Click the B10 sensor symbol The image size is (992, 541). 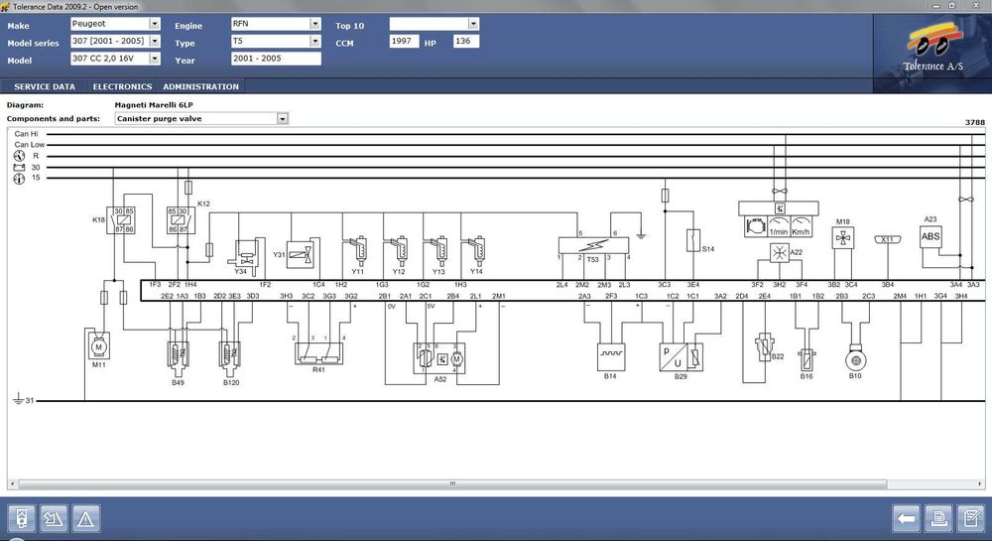coord(855,359)
